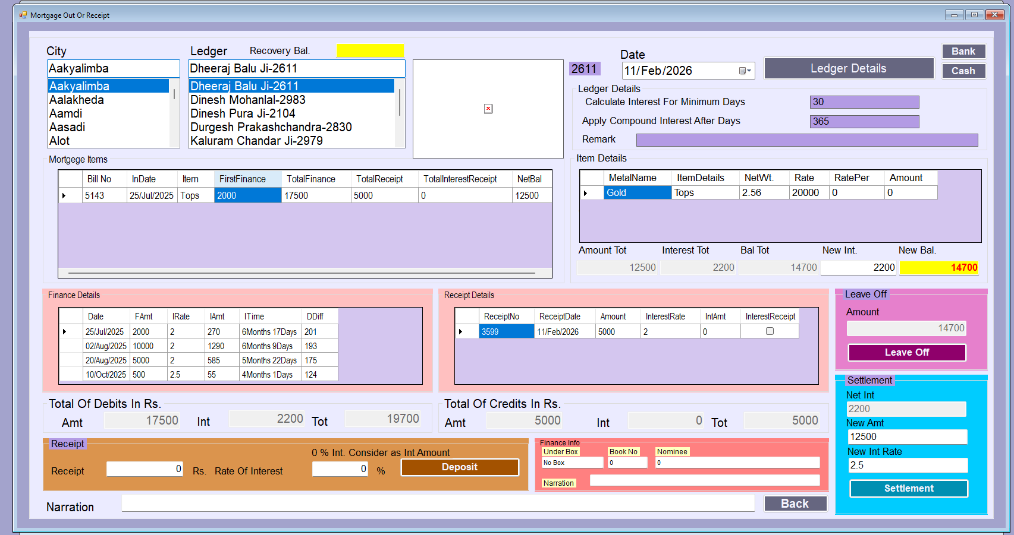Click the Settlement button

[x=909, y=488]
